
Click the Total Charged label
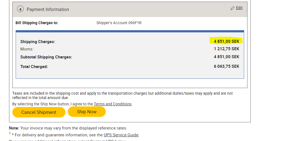(34, 67)
